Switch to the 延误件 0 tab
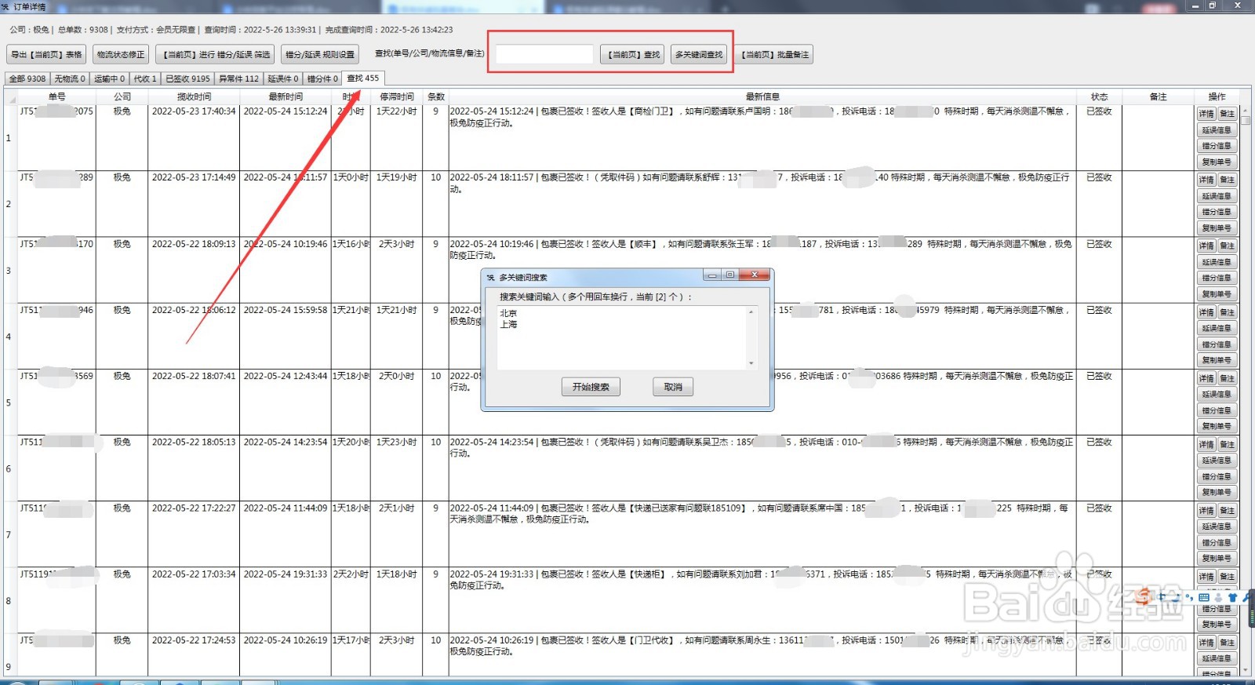Image resolution: width=1255 pixels, height=685 pixels. point(283,78)
